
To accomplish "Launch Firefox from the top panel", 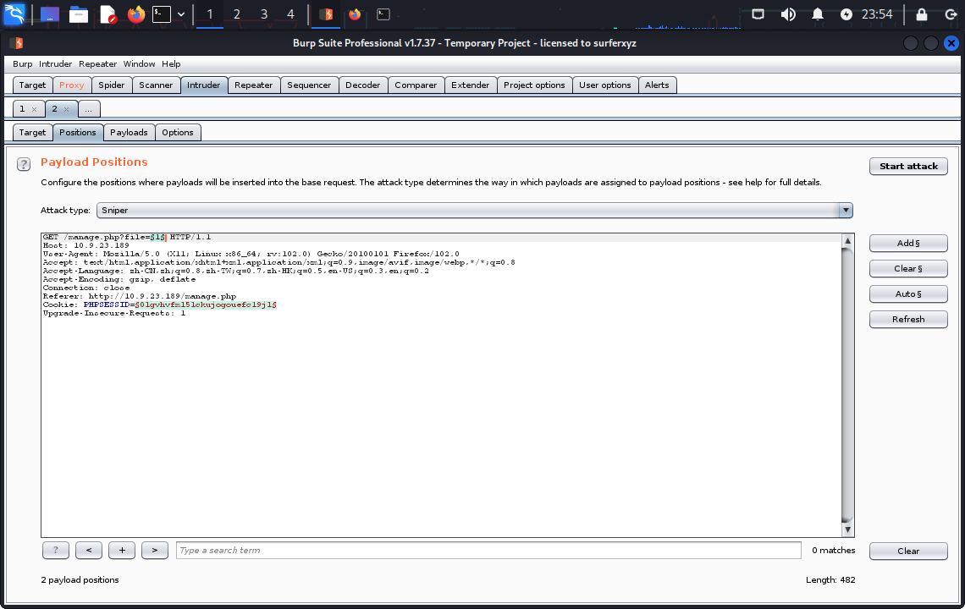I will (136, 14).
